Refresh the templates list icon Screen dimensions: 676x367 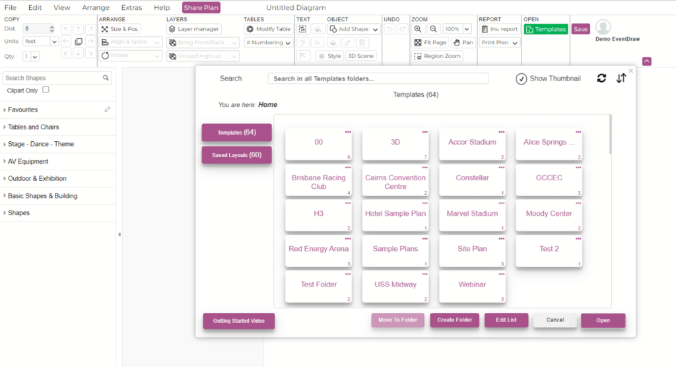601,78
